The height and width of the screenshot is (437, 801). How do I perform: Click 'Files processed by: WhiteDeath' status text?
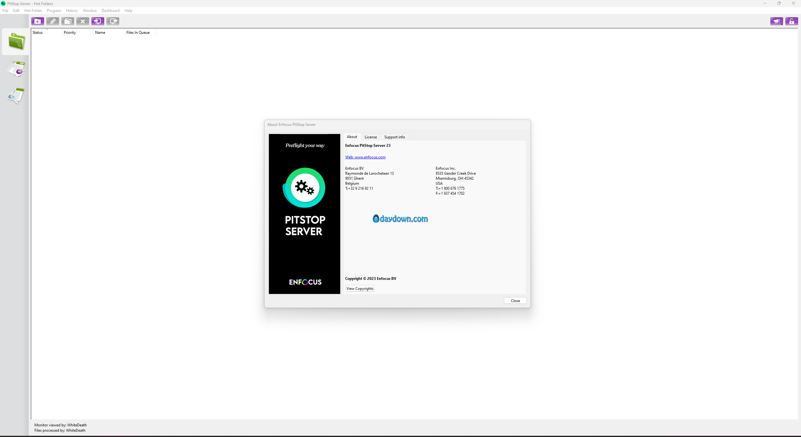point(60,430)
